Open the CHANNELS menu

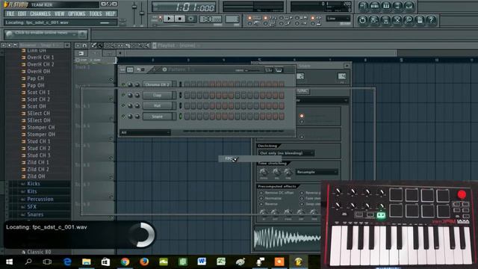click(x=40, y=13)
